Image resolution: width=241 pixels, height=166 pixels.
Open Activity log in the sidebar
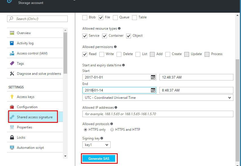pos(35,43)
